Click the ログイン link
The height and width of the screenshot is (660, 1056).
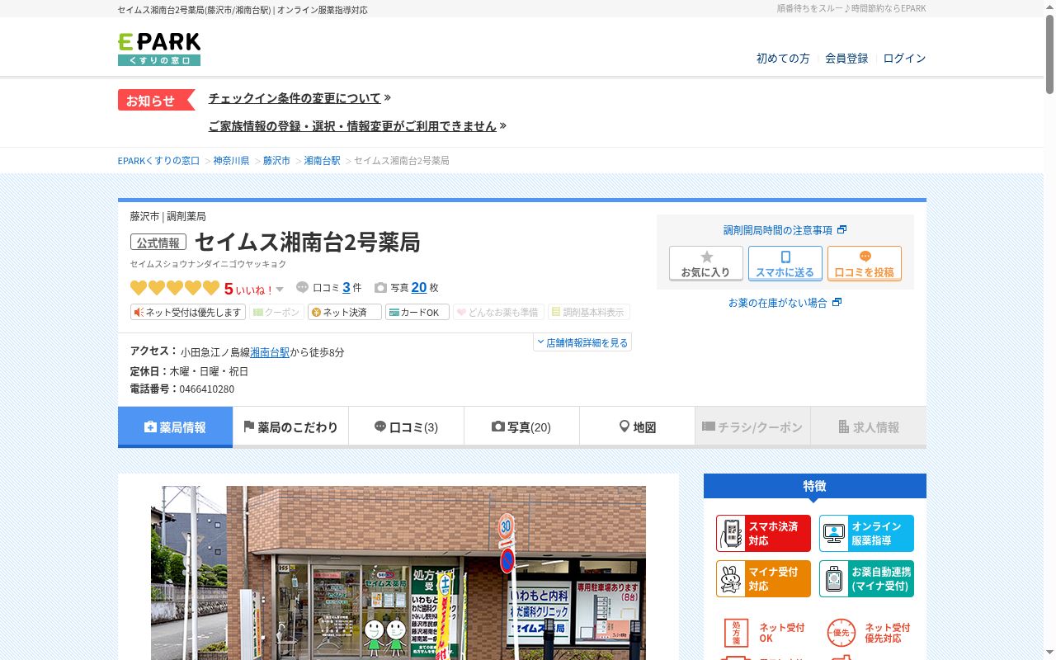pos(904,59)
